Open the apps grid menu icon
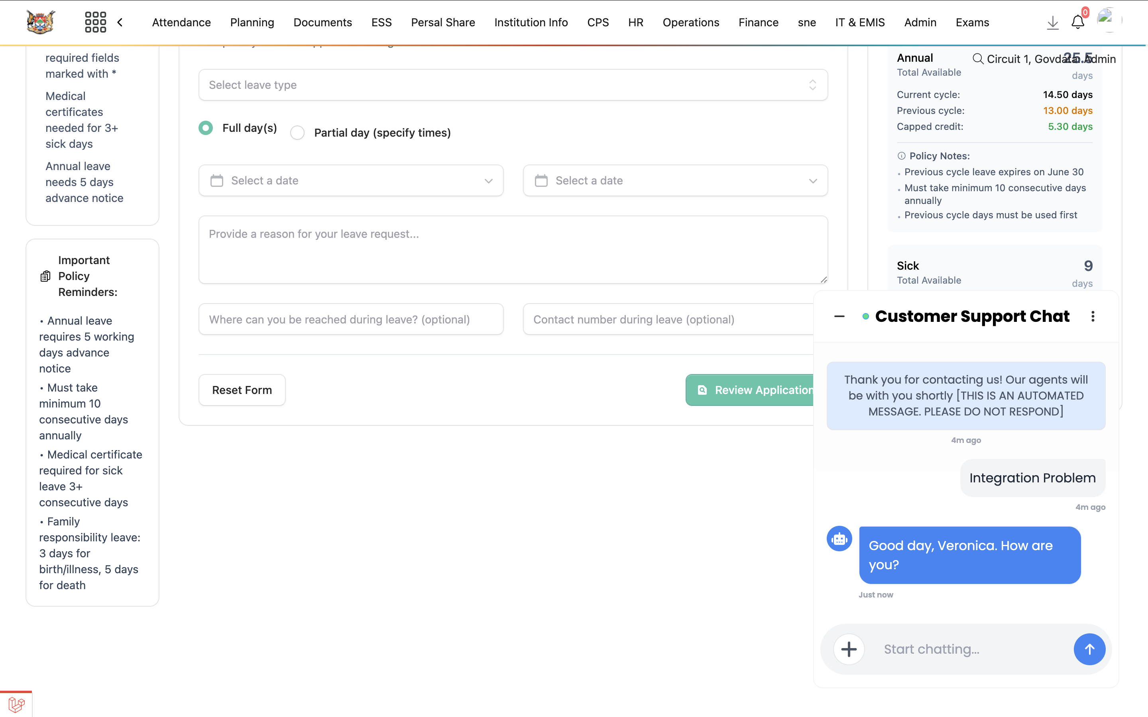Image resolution: width=1148 pixels, height=717 pixels. [95, 22]
